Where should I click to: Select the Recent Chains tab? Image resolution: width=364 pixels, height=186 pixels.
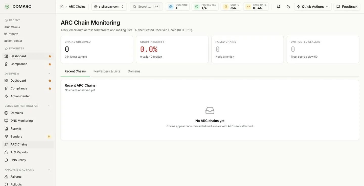point(75,71)
